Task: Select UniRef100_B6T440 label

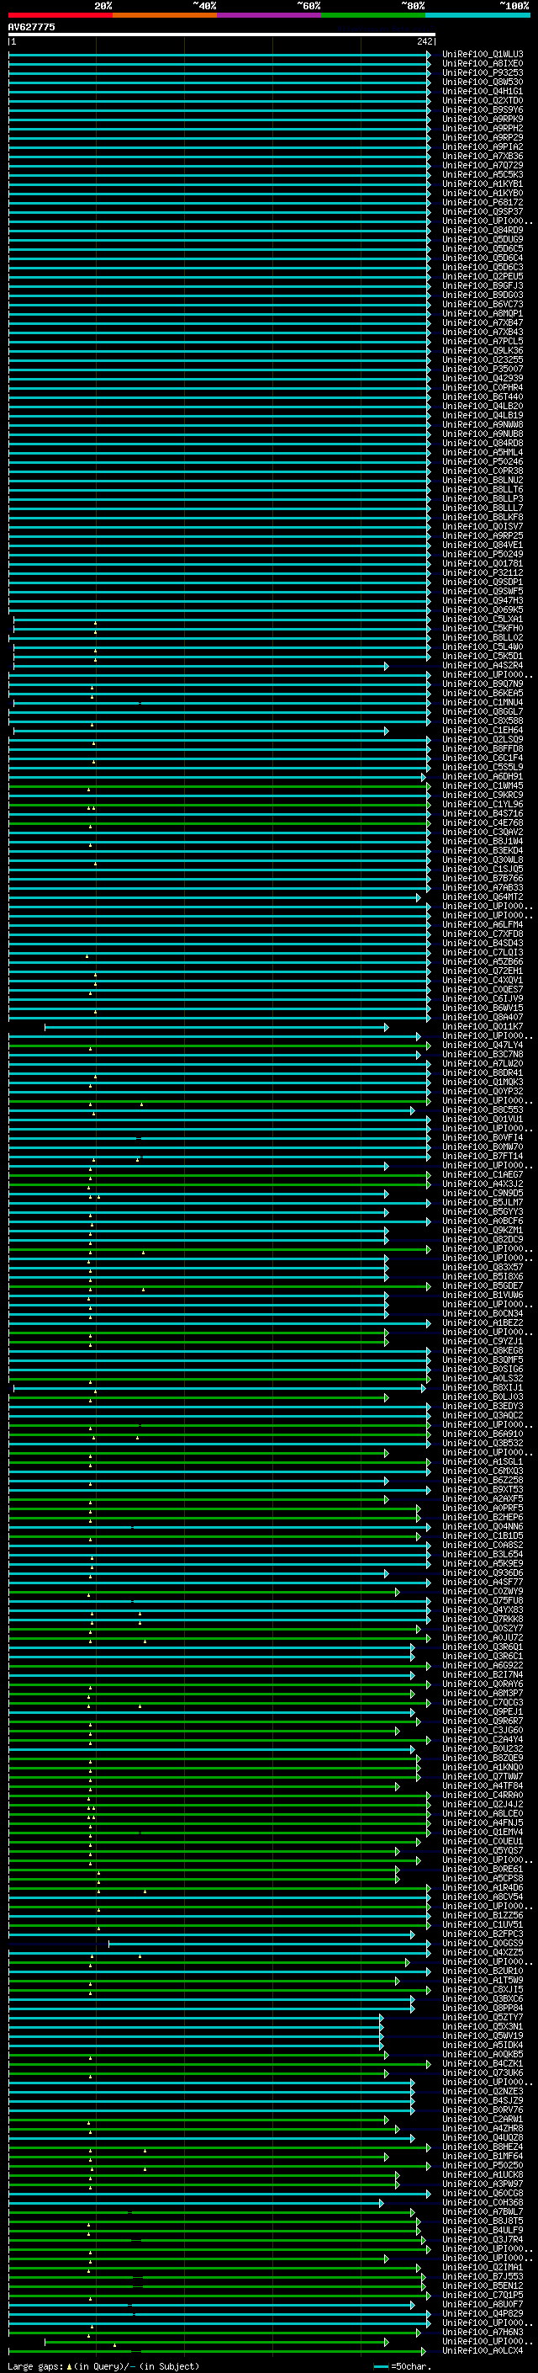Action: [x=483, y=396]
